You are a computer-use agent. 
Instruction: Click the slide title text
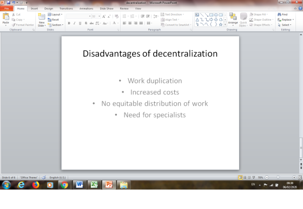click(x=150, y=54)
